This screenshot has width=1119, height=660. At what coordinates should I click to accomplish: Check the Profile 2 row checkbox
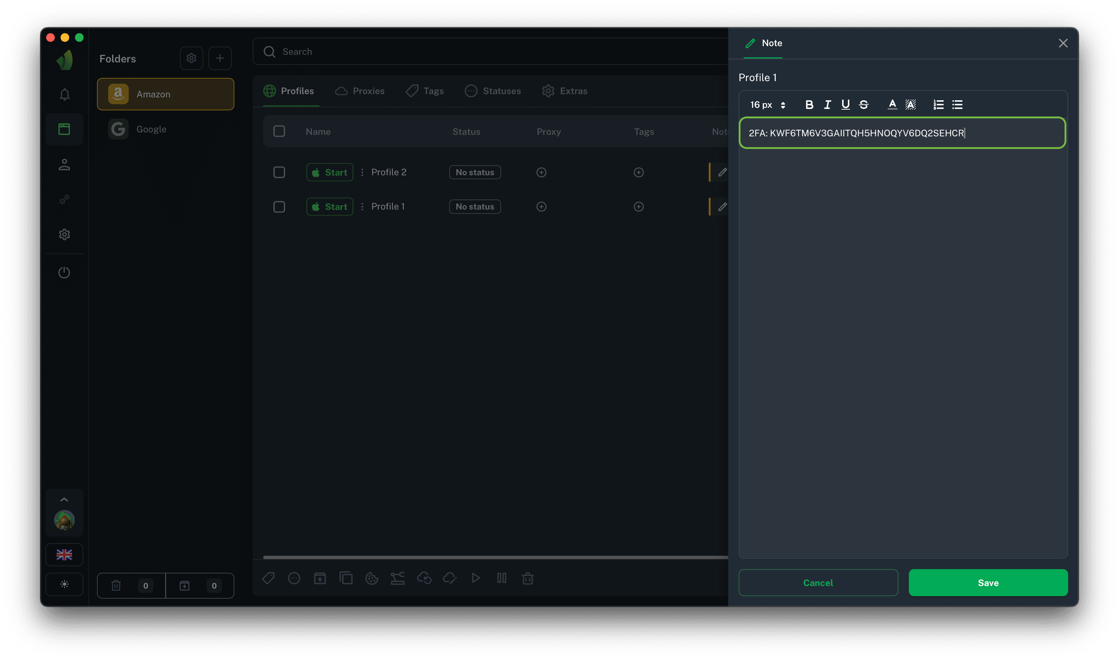279,172
